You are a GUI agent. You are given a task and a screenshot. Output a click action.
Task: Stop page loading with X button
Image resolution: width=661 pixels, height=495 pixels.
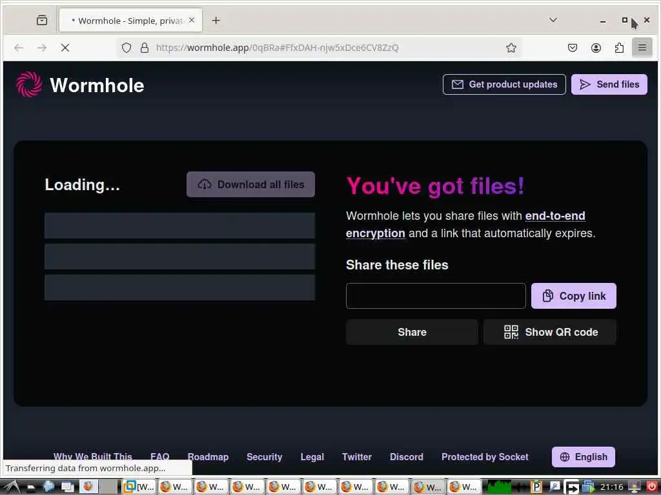[65, 48]
